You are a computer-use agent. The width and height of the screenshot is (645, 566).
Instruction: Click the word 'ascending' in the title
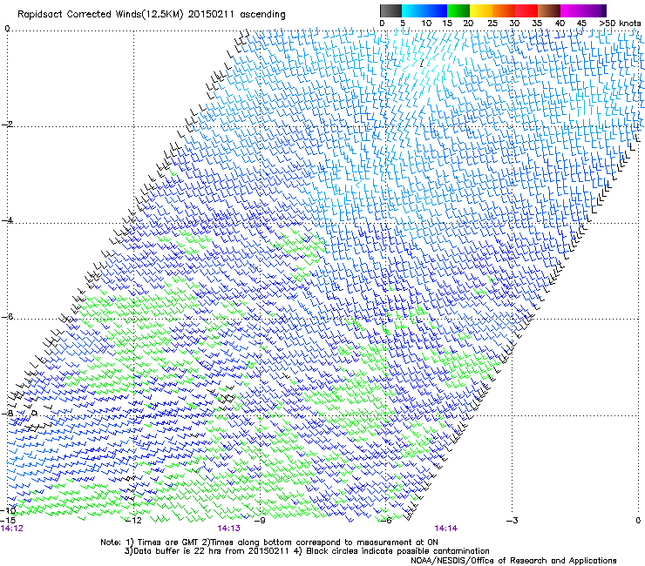262,15
